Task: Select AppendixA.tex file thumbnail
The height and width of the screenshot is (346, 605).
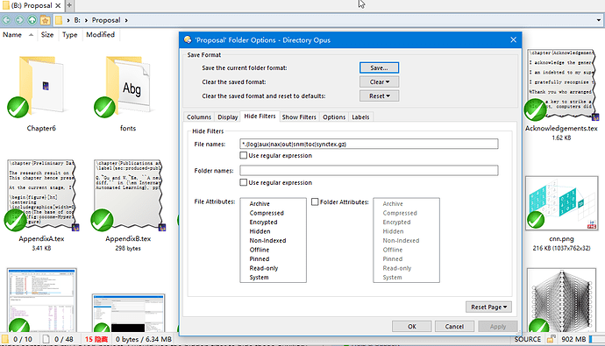Action: [x=41, y=195]
